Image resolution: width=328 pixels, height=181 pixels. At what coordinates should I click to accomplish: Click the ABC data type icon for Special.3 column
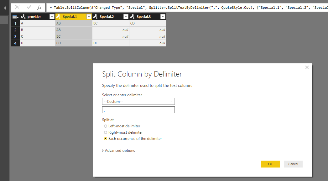tap(133, 17)
